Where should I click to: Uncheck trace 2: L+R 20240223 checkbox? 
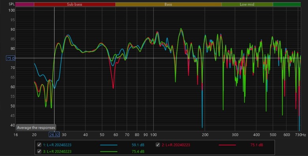click(158, 145)
